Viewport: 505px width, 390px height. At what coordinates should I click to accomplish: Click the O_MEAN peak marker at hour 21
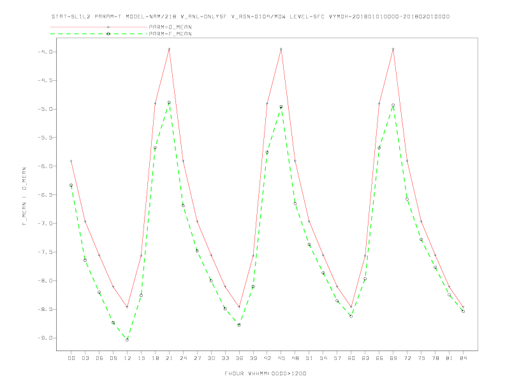169,49
